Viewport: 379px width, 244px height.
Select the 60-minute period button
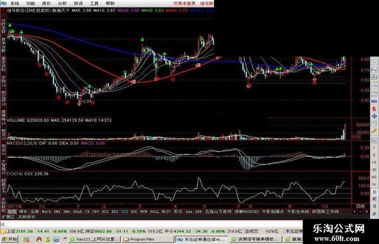(374, 177)
